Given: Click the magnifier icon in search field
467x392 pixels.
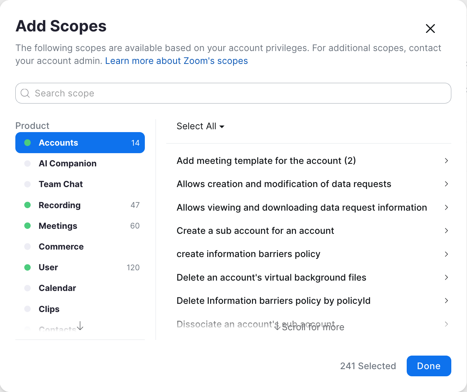Looking at the screenshot, I should click(25, 93).
